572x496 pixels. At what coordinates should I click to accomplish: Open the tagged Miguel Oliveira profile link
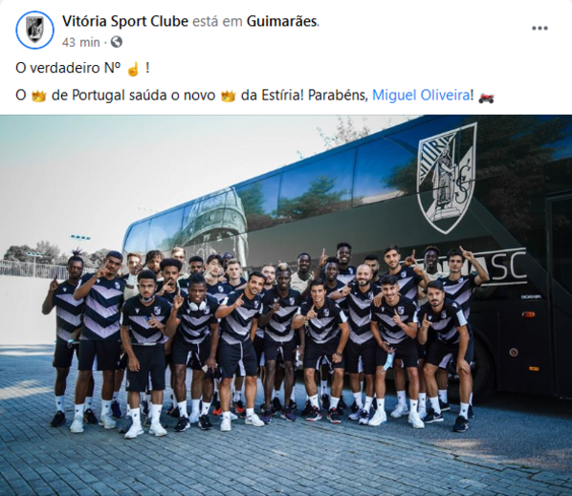tap(421, 96)
